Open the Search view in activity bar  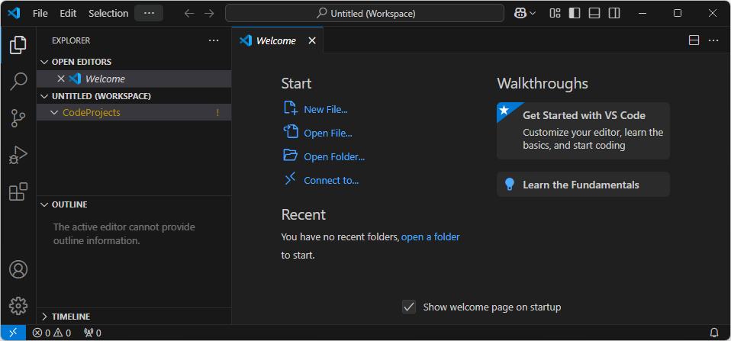pyautogui.click(x=18, y=82)
